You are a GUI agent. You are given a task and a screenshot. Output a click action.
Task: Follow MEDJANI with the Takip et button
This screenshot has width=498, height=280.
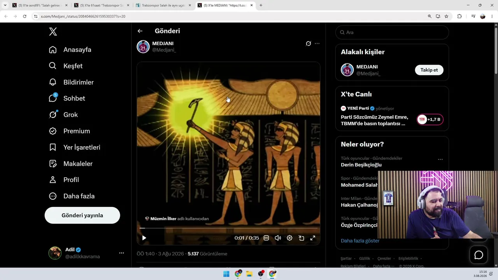point(429,70)
